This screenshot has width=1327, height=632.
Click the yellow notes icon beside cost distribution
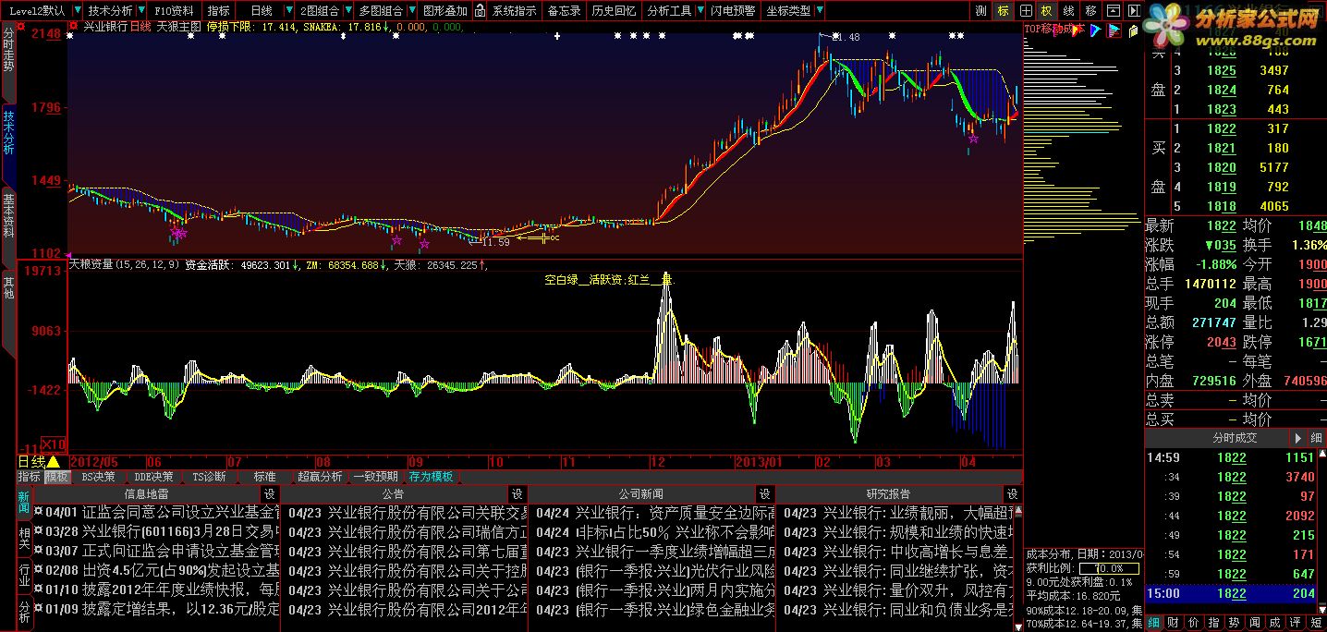(x=1133, y=30)
